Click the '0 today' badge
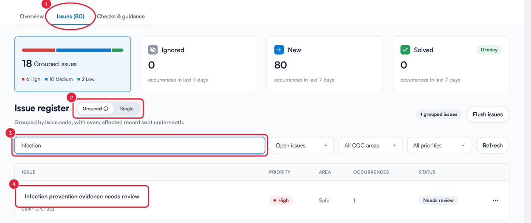The image size is (531, 223). point(489,50)
